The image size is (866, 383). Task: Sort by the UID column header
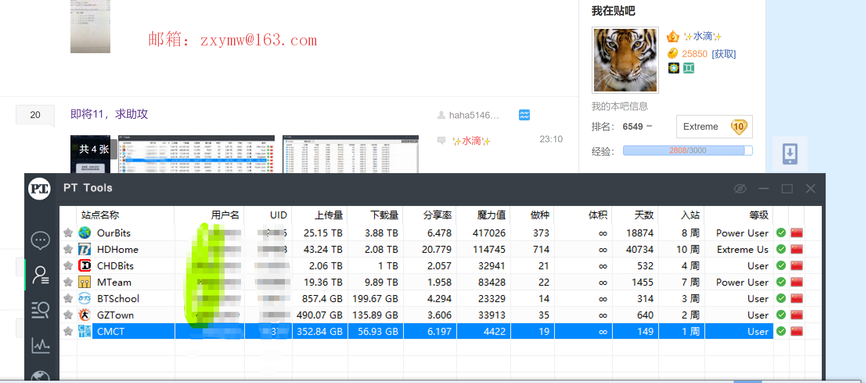click(x=268, y=215)
